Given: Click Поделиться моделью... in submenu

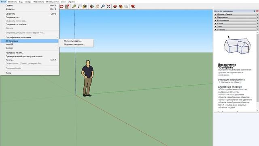Looking at the screenshot, I should tap(76, 45).
